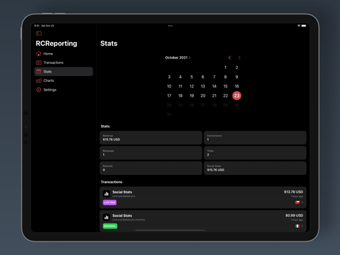Expand the October 2021 month picker
Viewport: 340px width, 255px height.
178,58
